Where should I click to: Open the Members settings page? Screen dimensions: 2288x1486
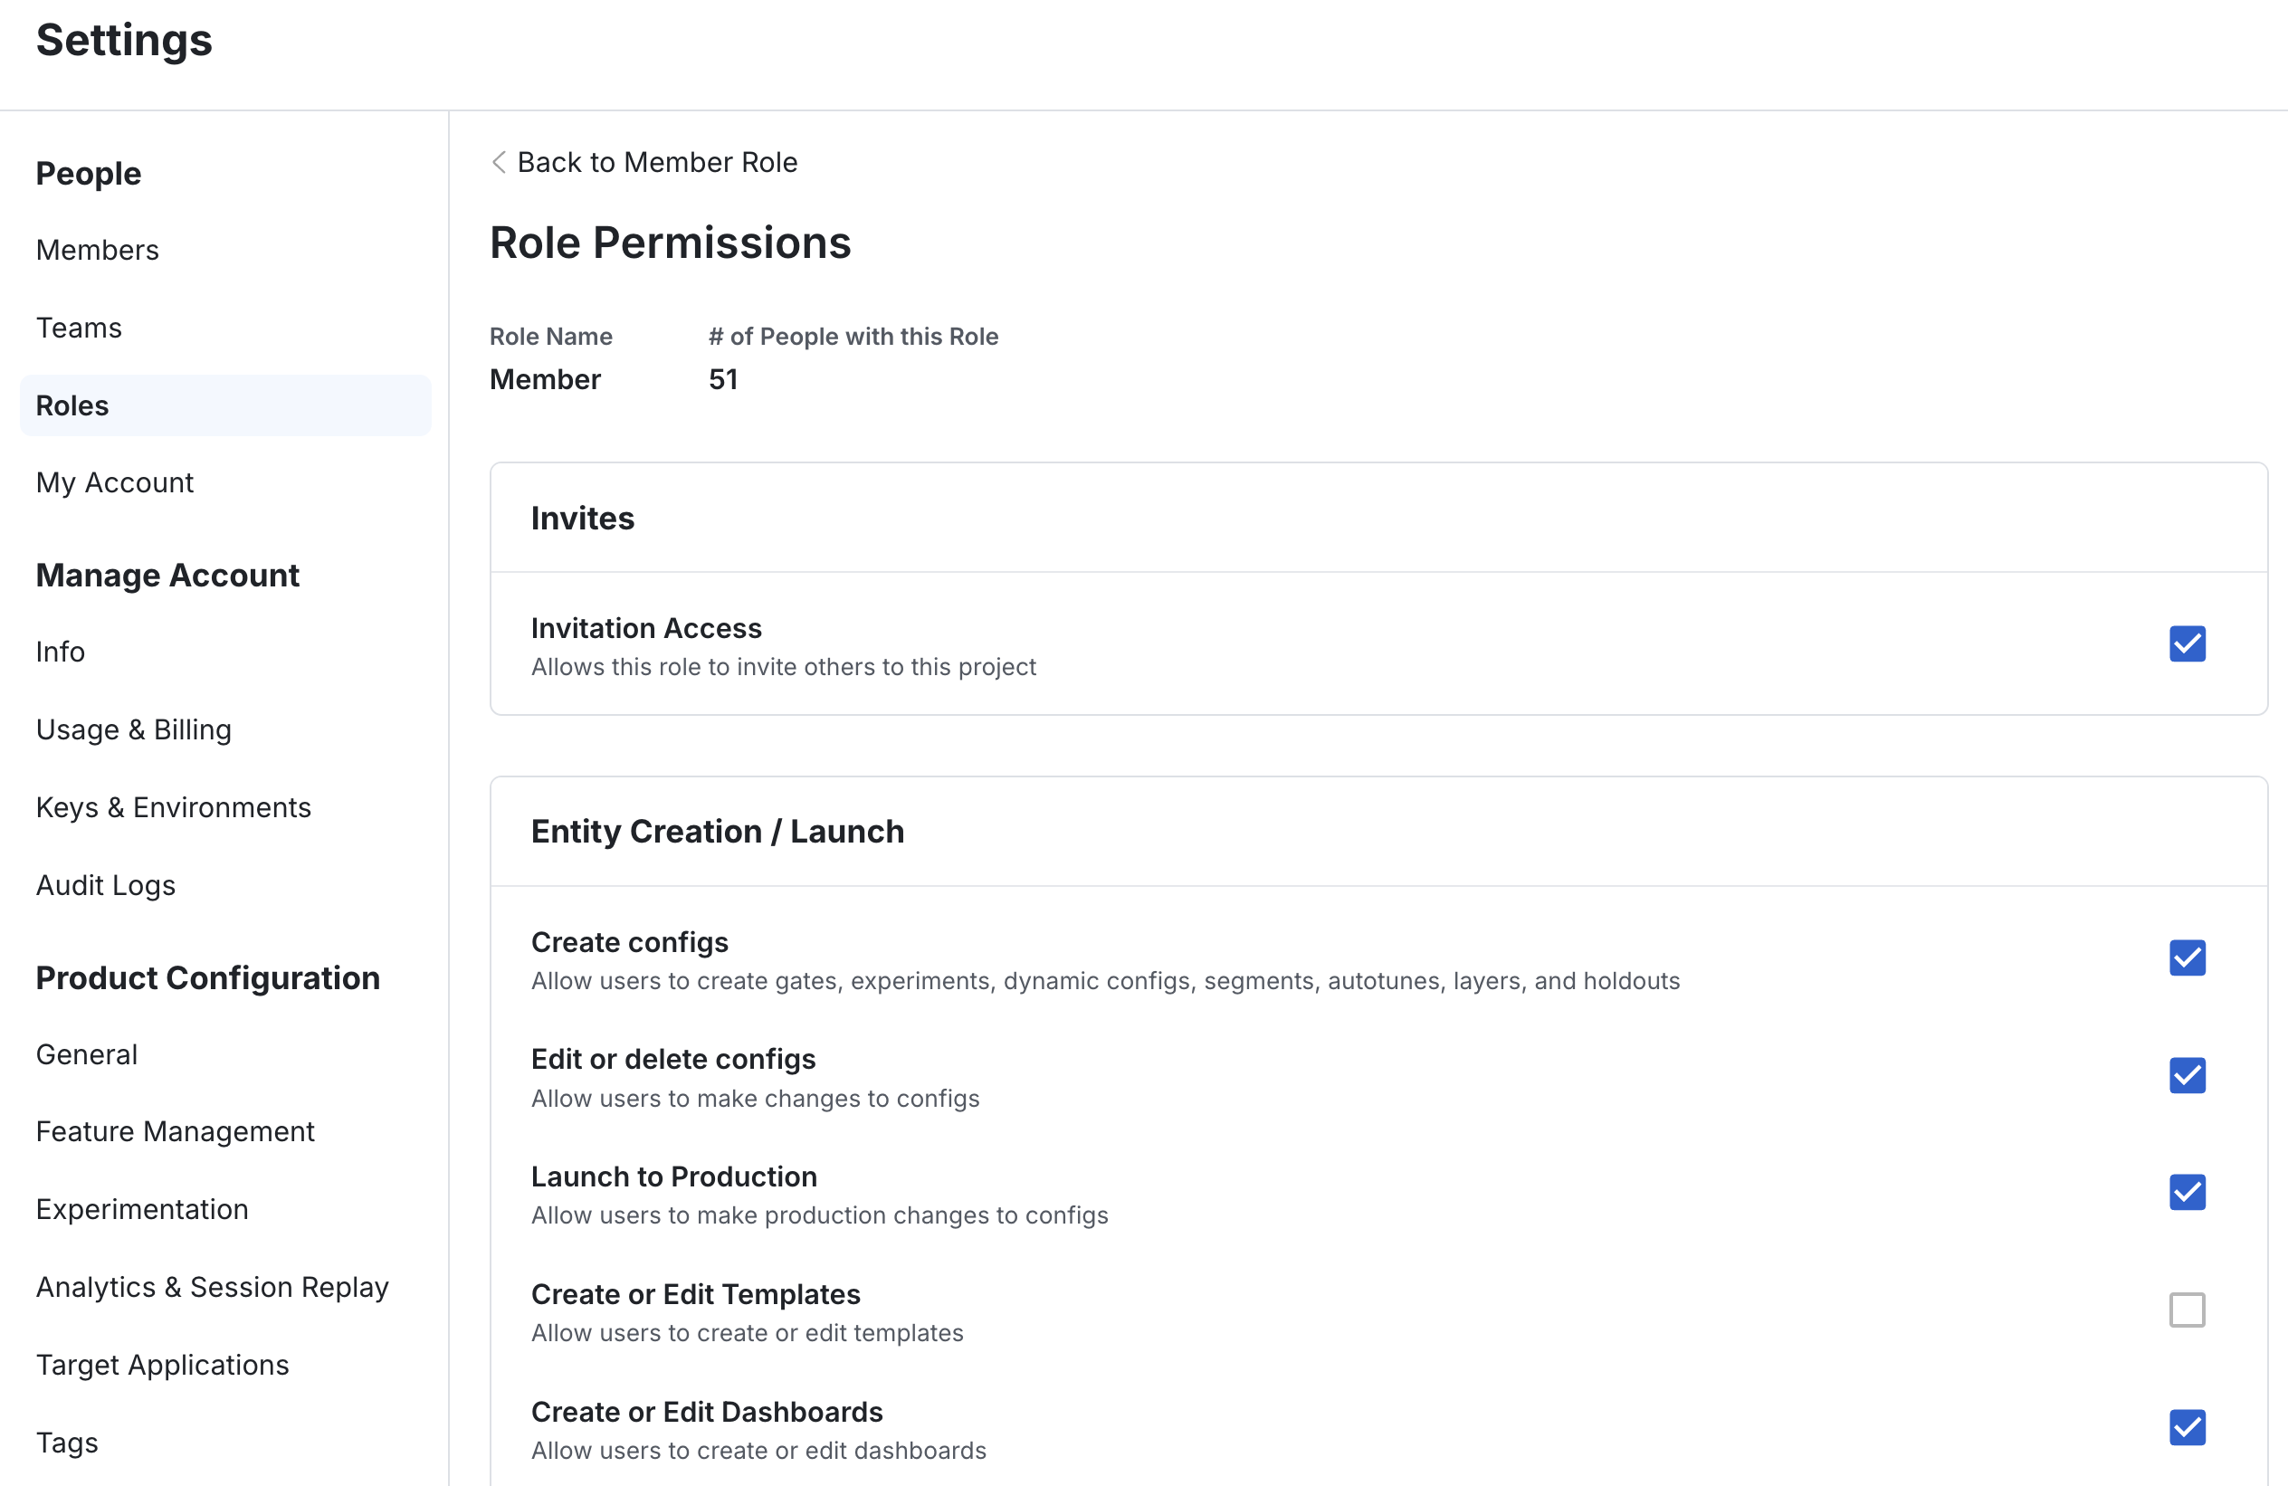click(x=97, y=250)
